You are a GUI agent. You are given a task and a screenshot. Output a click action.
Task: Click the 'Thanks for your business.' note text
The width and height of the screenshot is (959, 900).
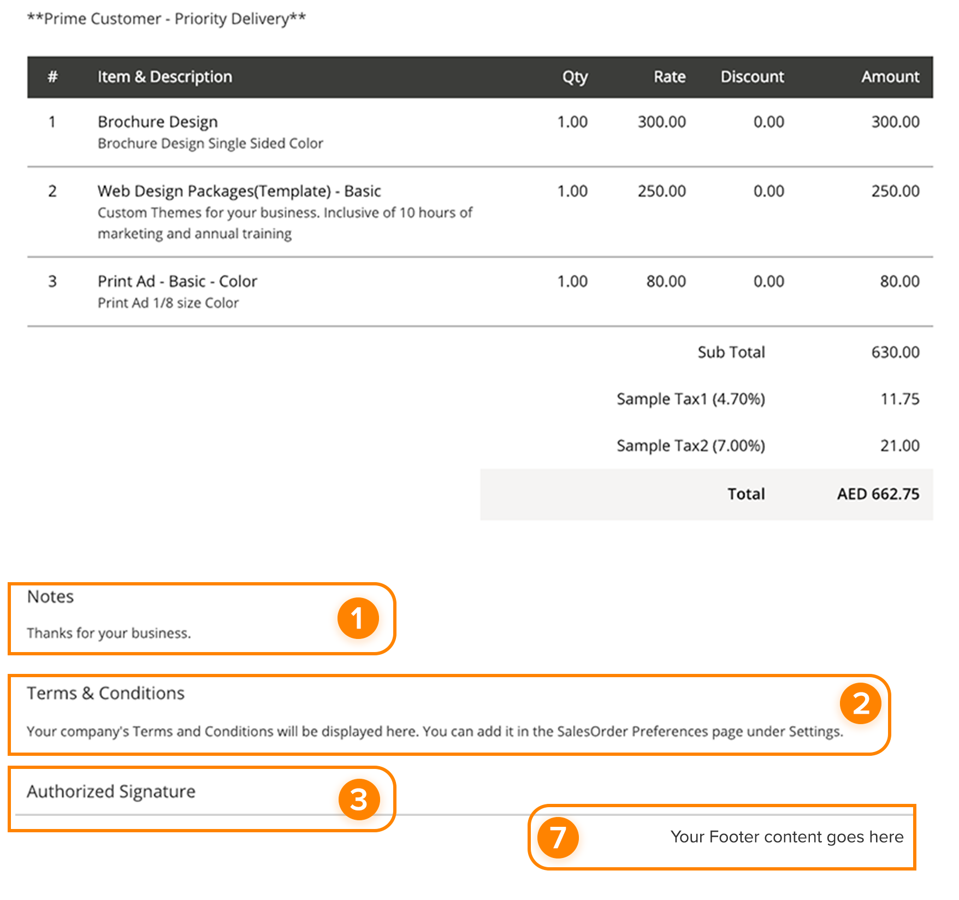109,633
